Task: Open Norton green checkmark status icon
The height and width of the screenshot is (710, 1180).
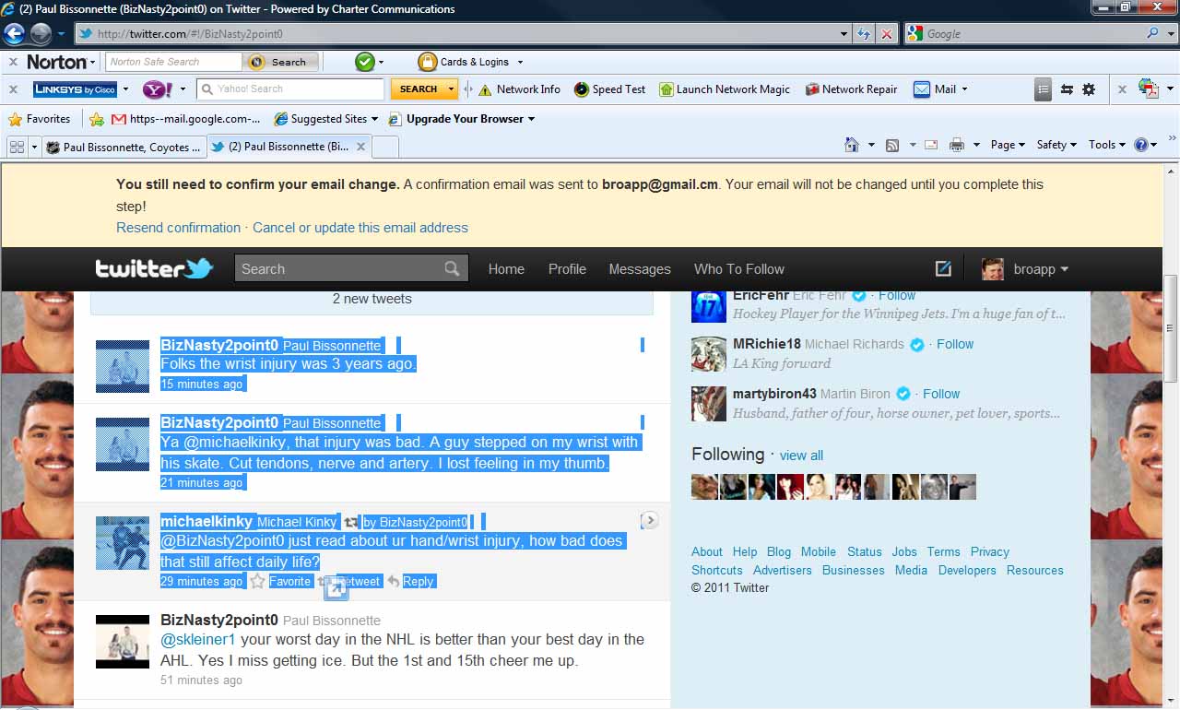Action: click(365, 62)
